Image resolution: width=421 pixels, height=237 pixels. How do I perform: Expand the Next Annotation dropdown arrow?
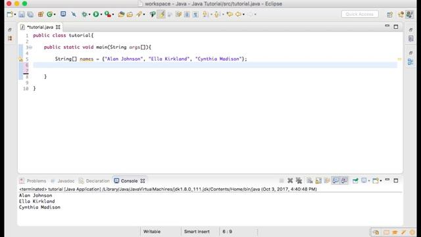[x=211, y=14]
